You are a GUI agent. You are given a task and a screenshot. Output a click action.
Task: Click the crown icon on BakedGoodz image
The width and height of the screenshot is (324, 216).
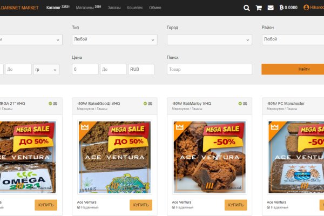point(84,127)
